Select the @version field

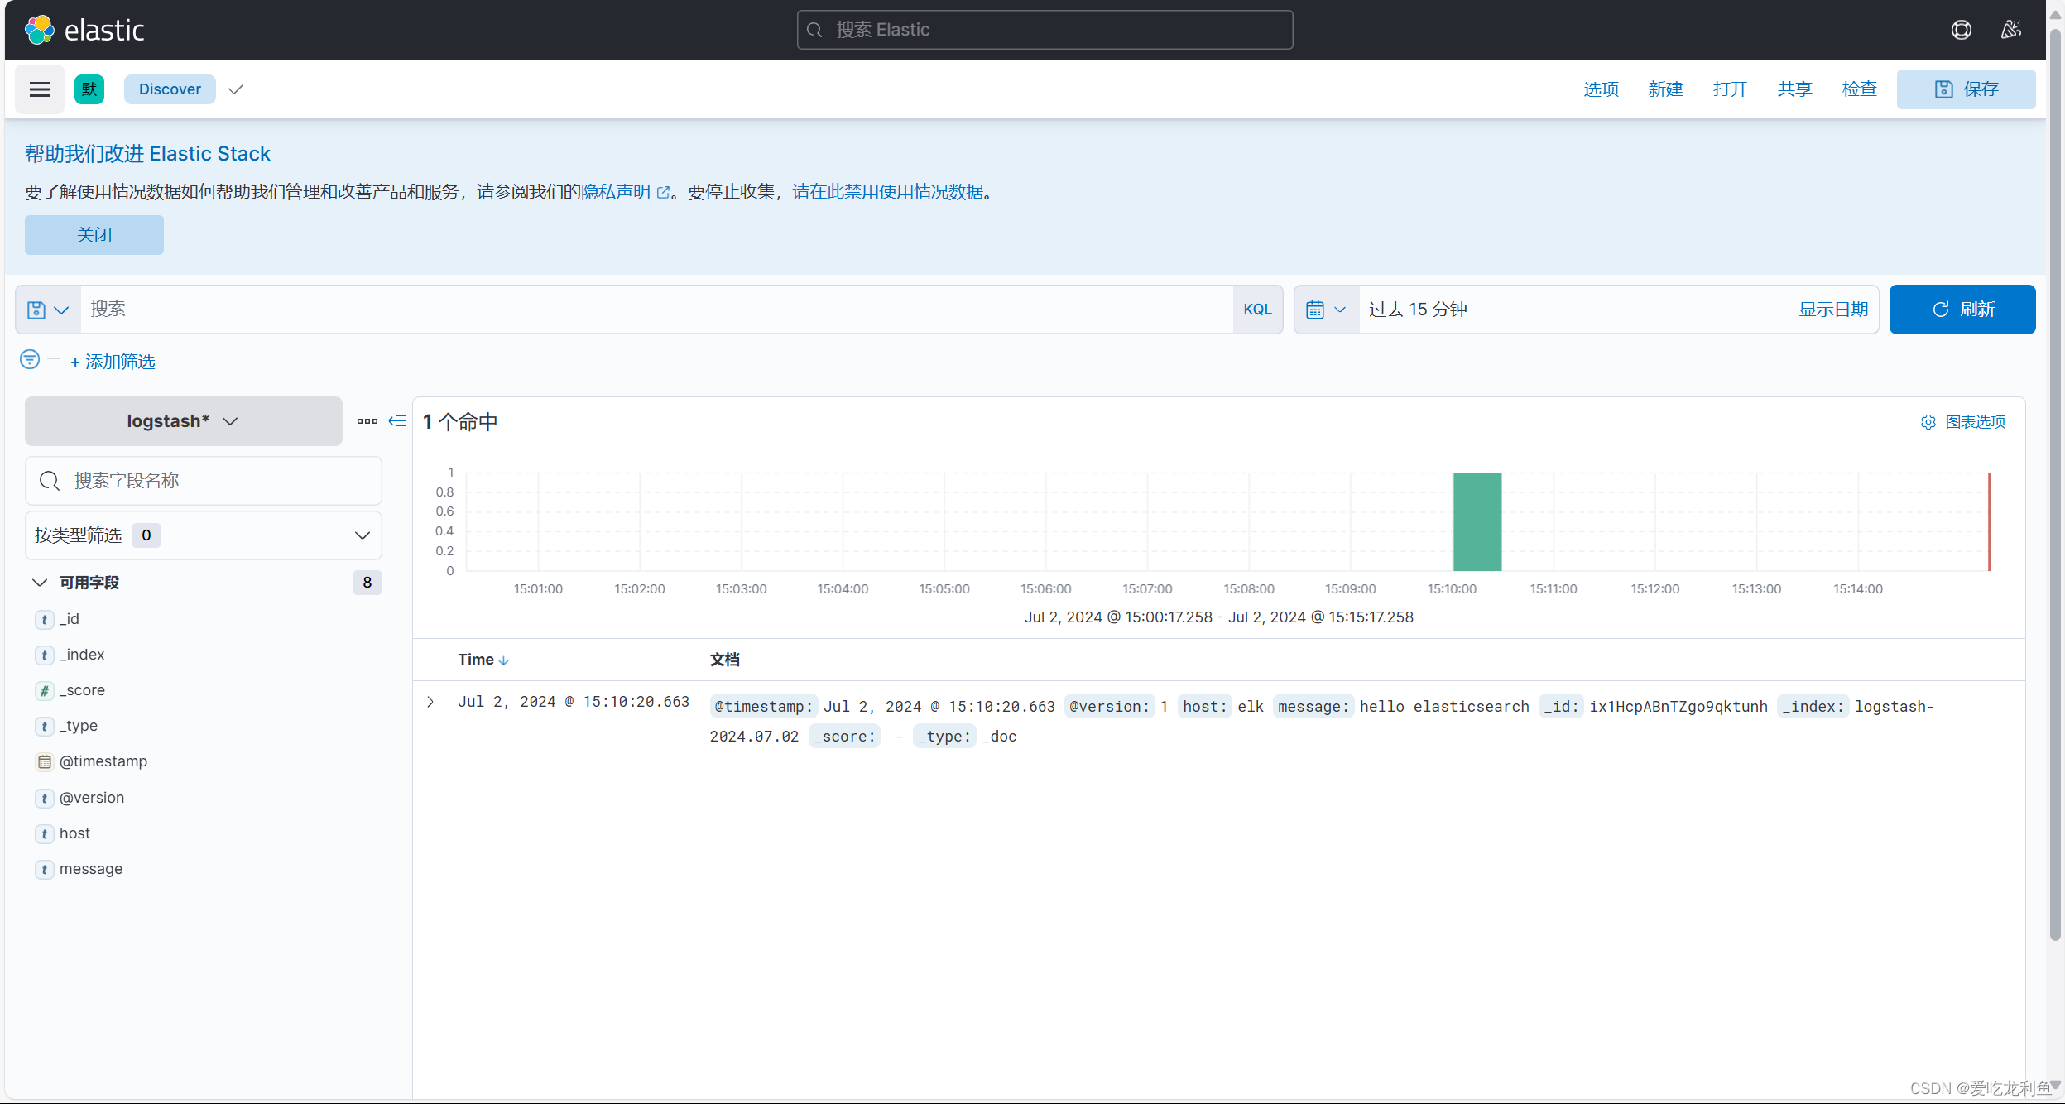92,798
